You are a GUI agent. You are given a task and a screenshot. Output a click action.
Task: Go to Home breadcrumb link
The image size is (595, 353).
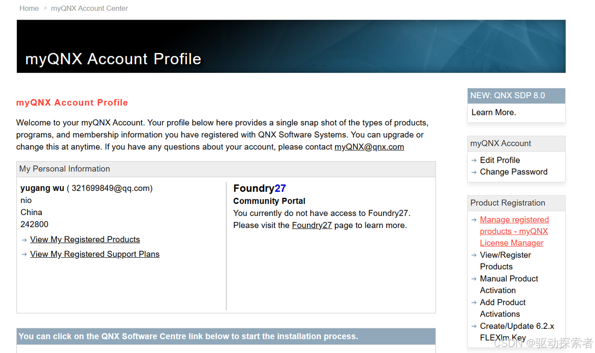(x=29, y=8)
